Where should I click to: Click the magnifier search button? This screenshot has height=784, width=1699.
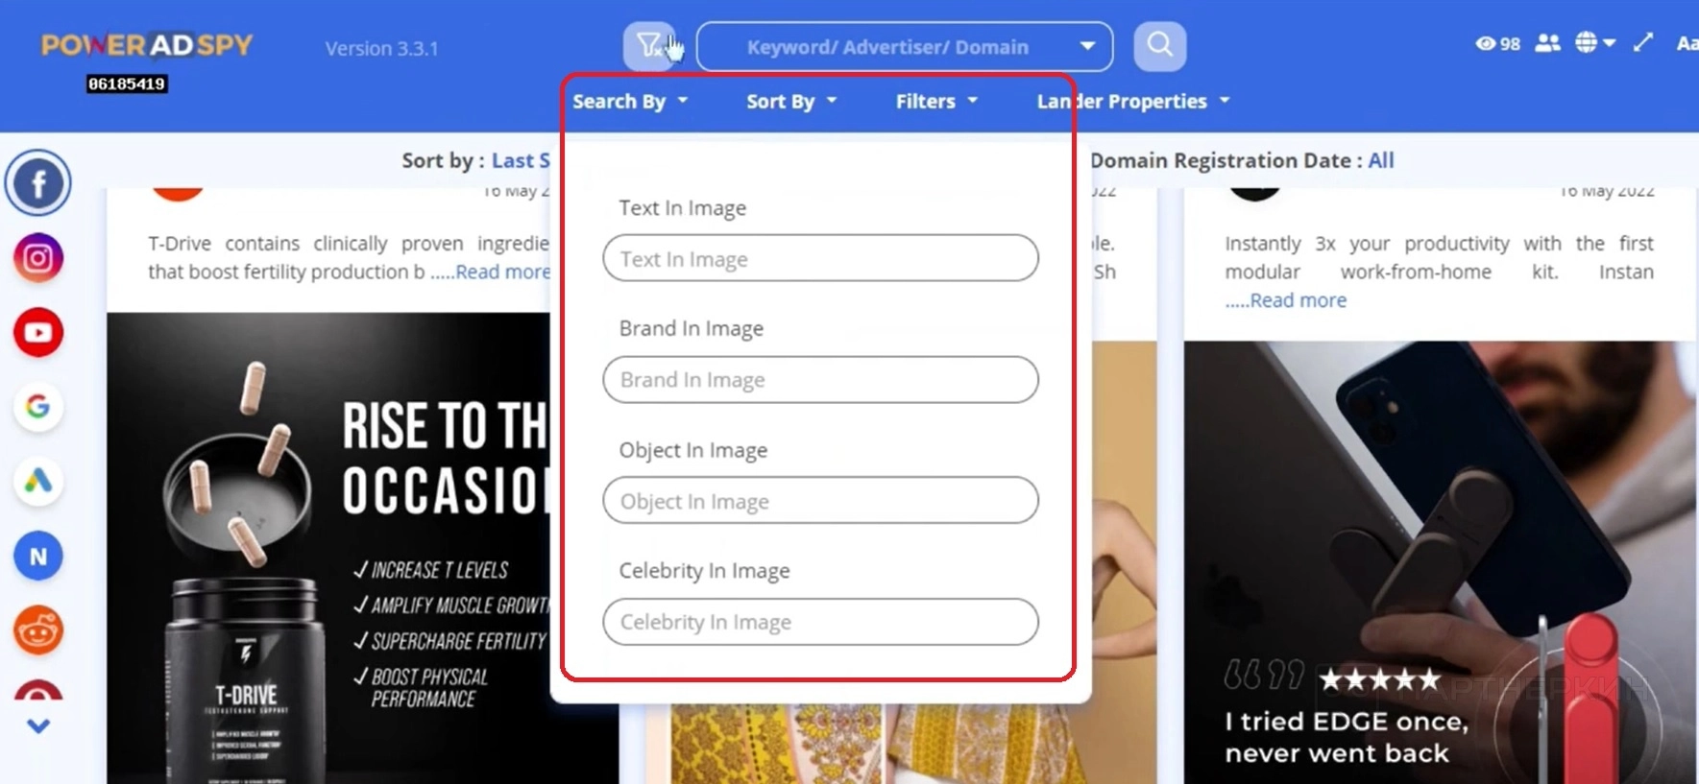[x=1159, y=46]
